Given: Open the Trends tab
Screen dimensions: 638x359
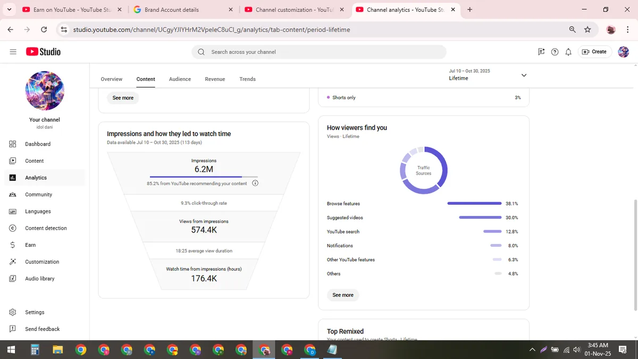Looking at the screenshot, I should pos(247,79).
